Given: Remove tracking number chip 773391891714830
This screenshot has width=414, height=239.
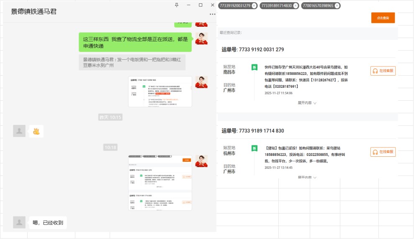Looking at the screenshot, I should click(x=296, y=6).
